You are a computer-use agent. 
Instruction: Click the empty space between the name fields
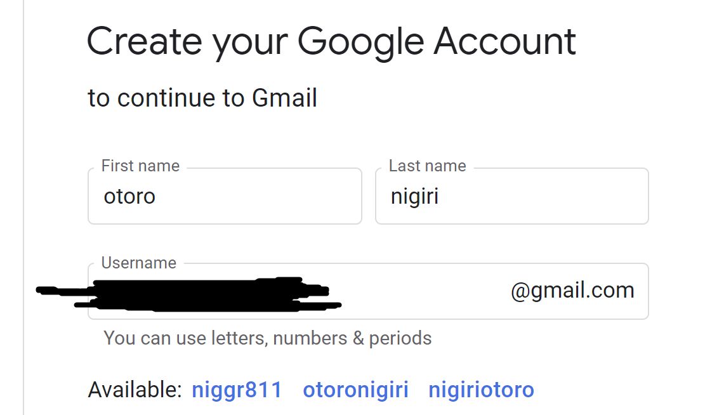pyautogui.click(x=368, y=196)
